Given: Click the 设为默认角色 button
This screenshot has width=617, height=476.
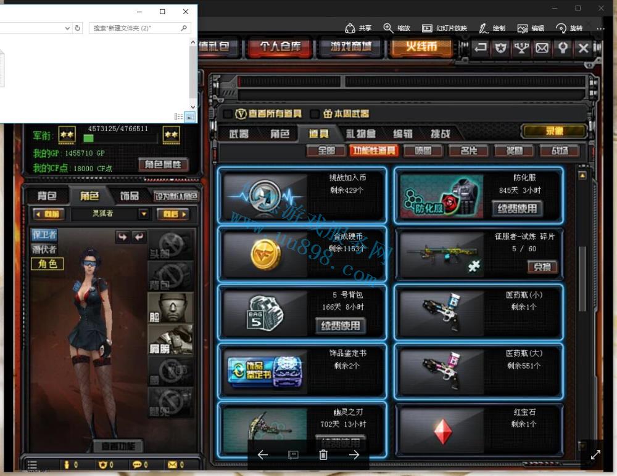Looking at the screenshot, I should [175, 196].
